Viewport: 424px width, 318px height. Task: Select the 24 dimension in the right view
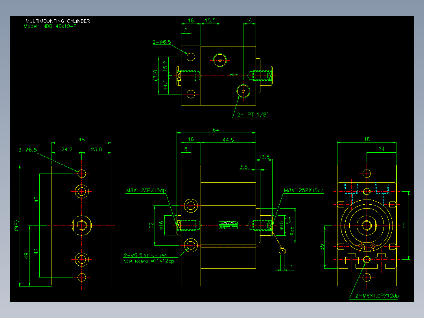coord(381,149)
